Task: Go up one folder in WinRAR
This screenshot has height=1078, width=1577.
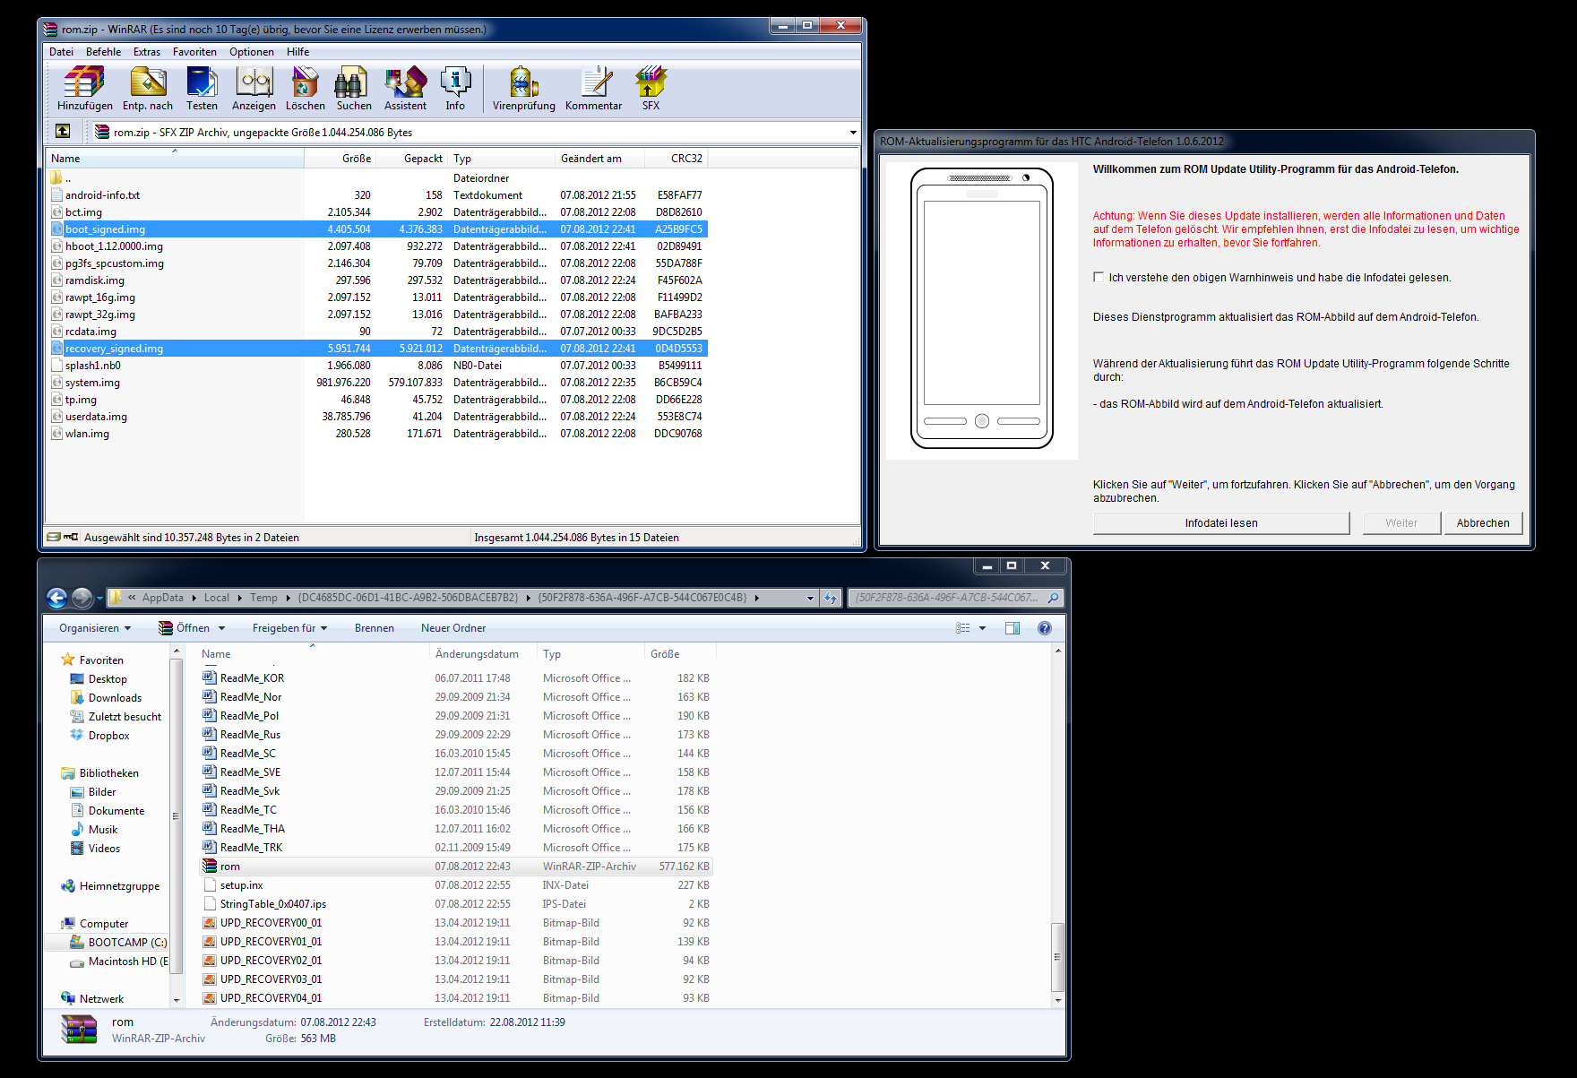Action: point(63,132)
